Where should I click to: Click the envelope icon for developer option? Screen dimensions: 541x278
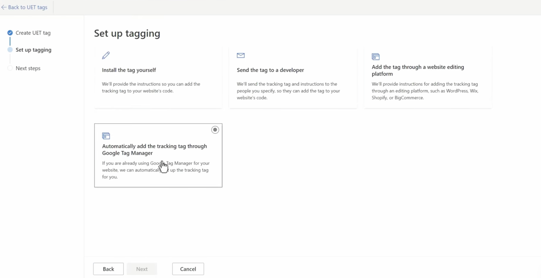pyautogui.click(x=241, y=55)
